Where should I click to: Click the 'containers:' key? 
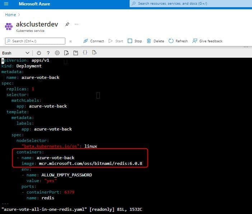click(30, 152)
